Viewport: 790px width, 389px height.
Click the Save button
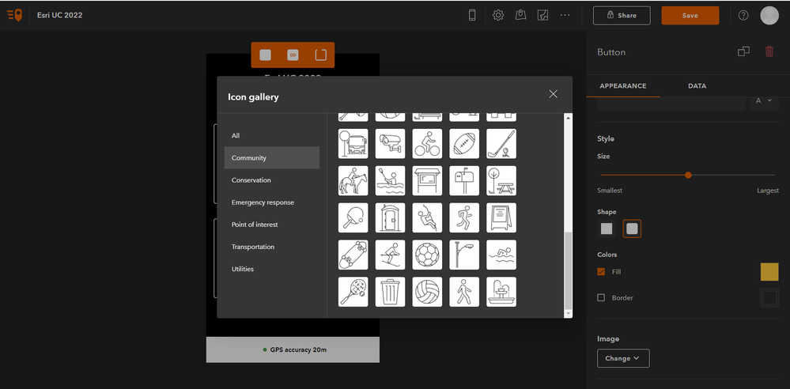pos(690,16)
